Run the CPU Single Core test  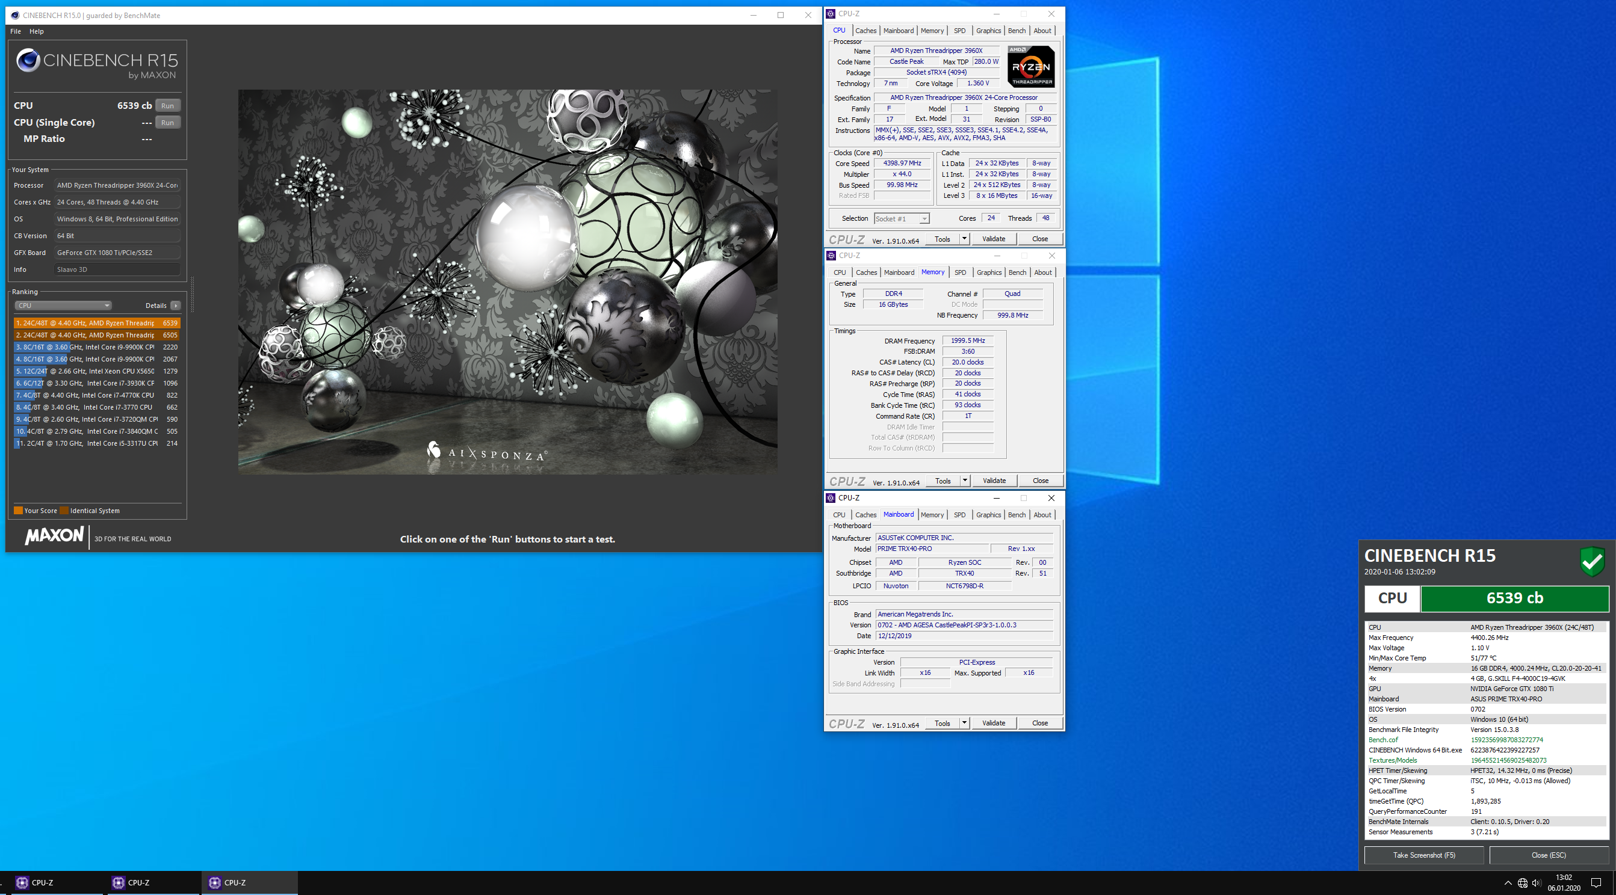(x=167, y=123)
